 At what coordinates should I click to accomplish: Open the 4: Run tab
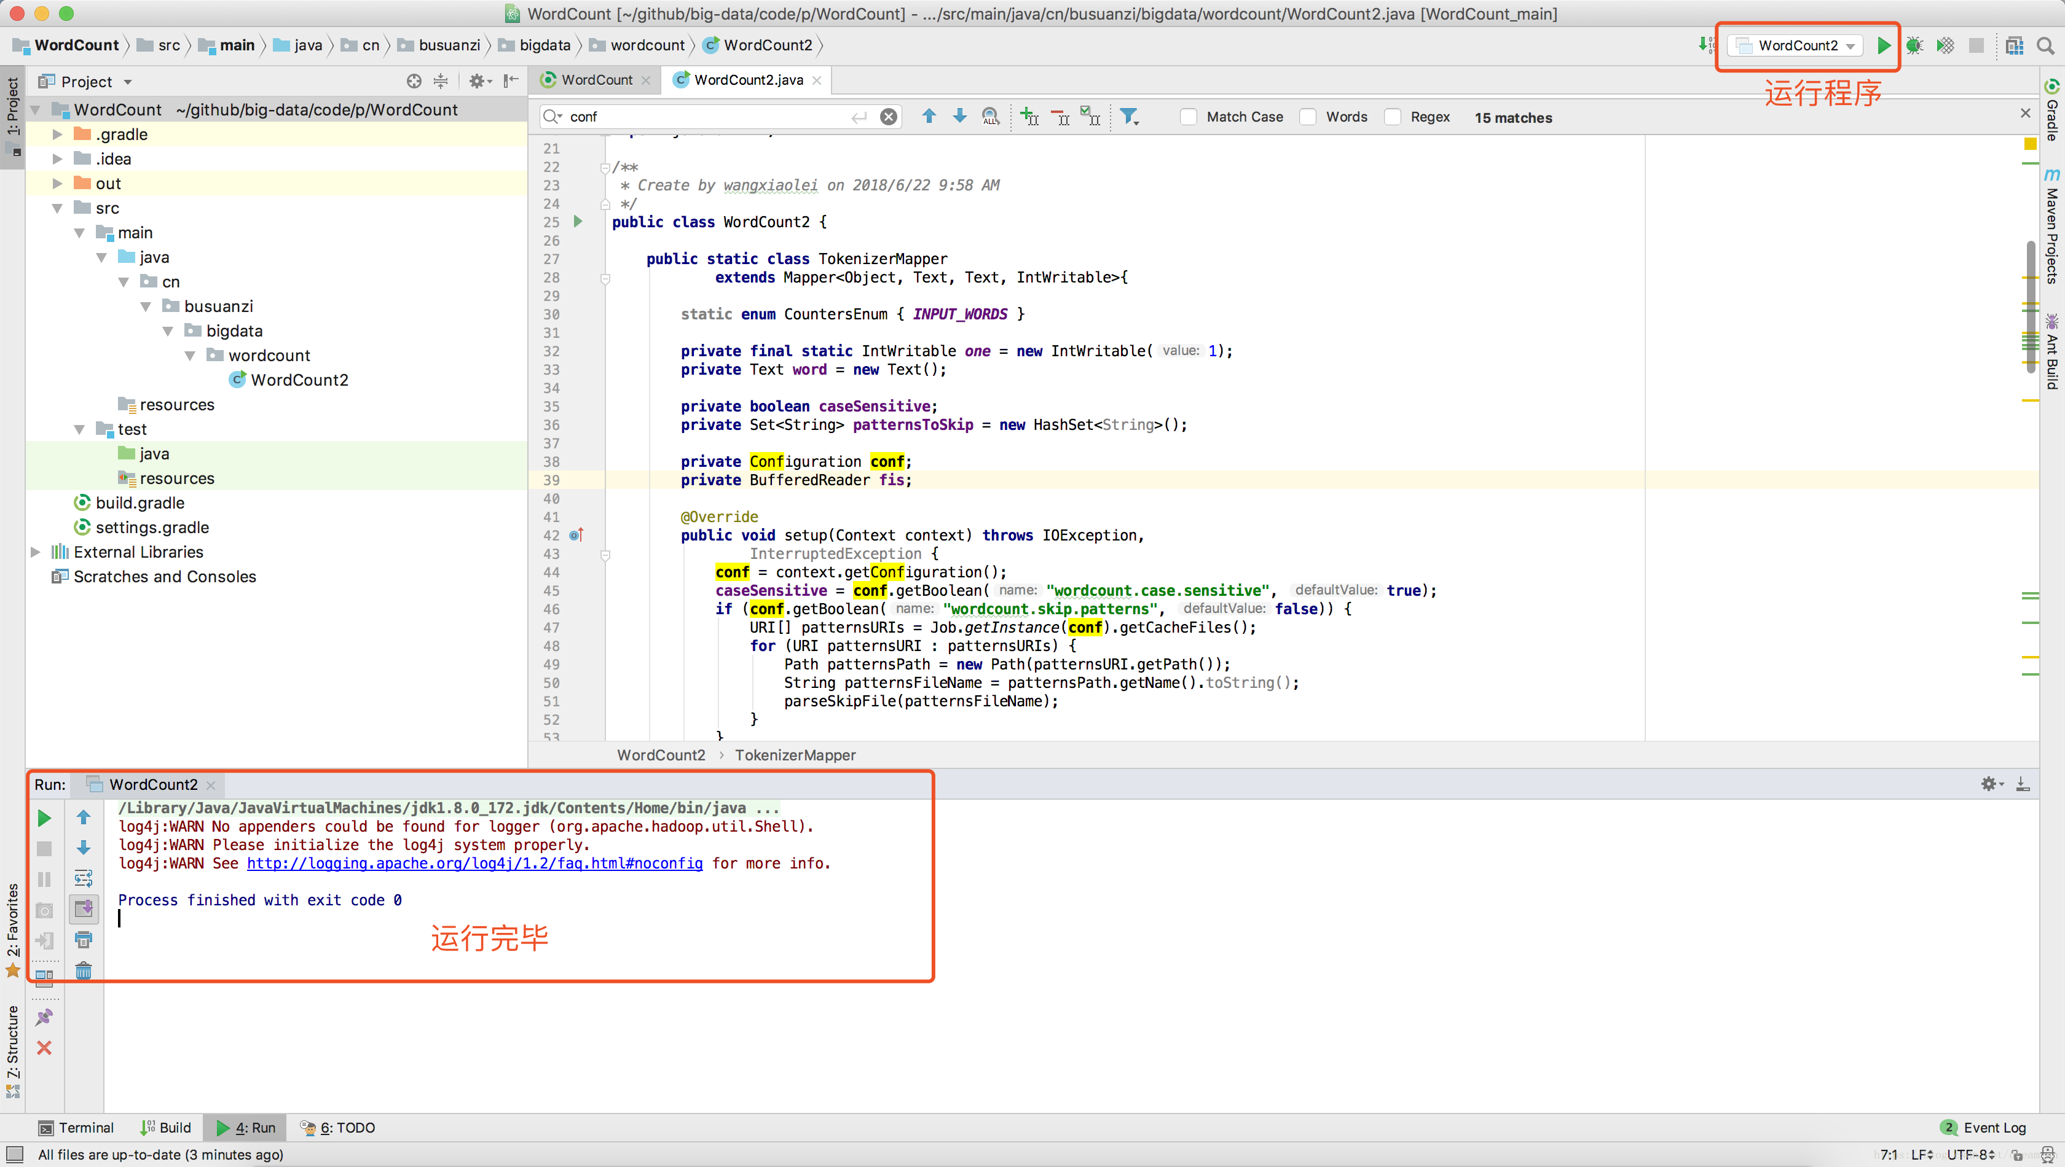[245, 1128]
